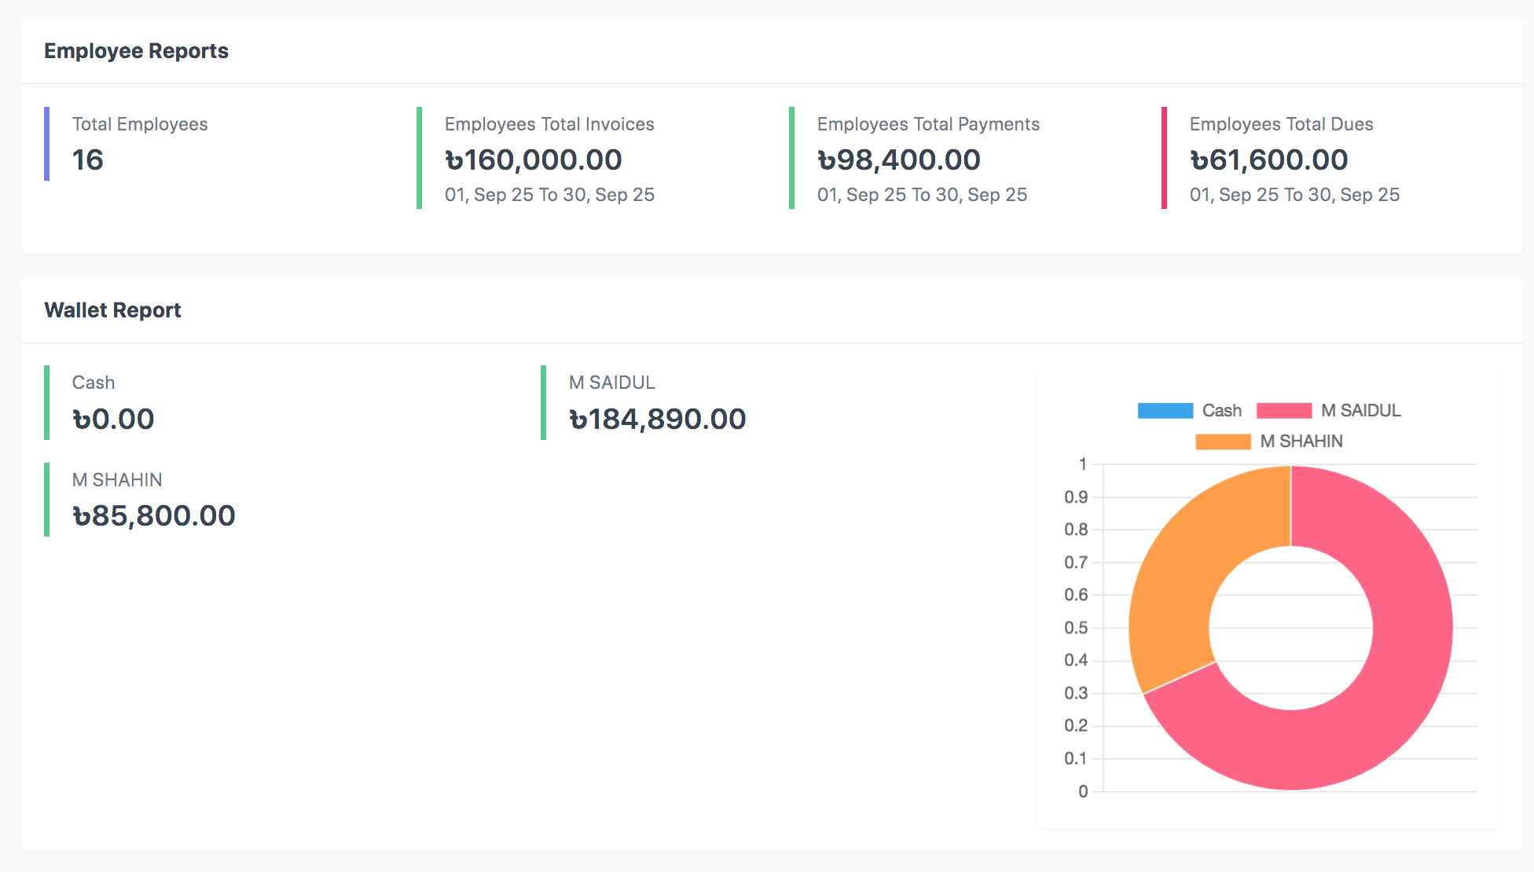Select the M SHAHIN wallet balance
The image size is (1534, 872).
[x=154, y=516]
